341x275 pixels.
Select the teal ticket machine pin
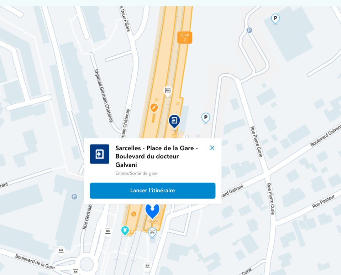coord(125,230)
